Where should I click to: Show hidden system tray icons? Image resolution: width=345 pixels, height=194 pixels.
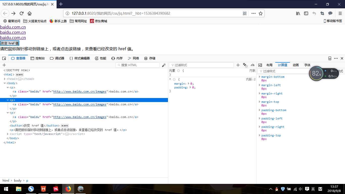271,189
